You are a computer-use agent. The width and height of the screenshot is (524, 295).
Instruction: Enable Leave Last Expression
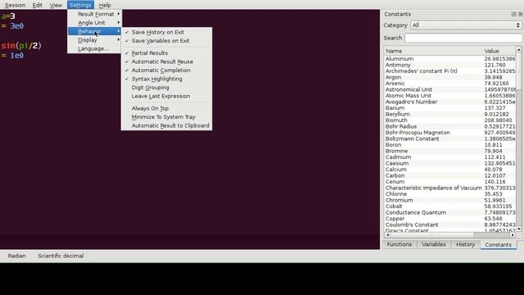point(166,97)
